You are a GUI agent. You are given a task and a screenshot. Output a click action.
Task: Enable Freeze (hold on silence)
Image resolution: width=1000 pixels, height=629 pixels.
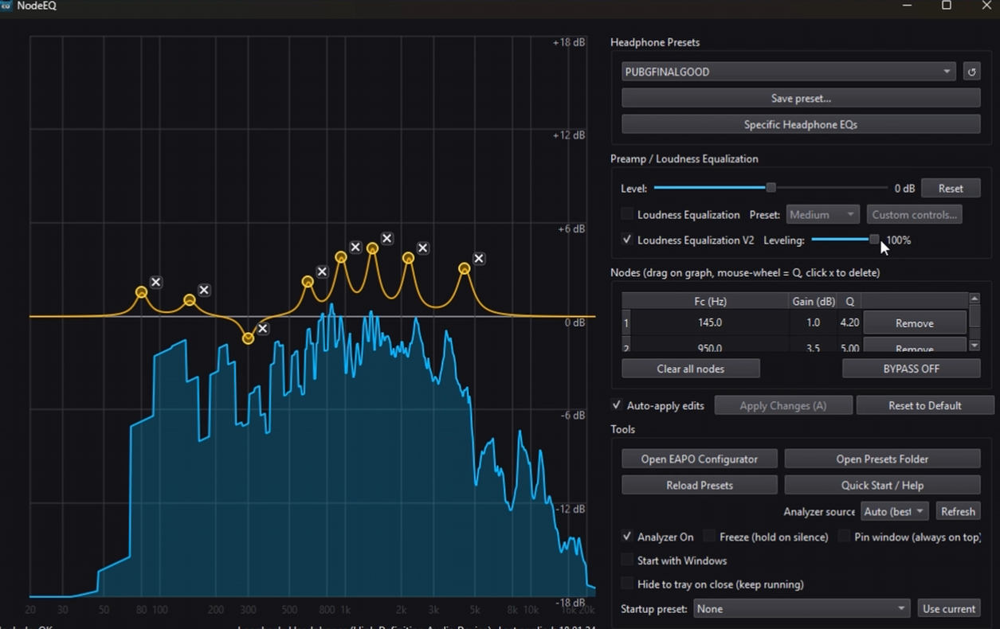(x=709, y=537)
